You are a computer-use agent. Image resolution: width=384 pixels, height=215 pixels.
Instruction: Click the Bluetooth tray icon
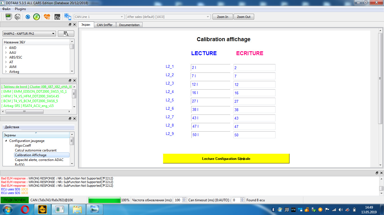(273, 209)
